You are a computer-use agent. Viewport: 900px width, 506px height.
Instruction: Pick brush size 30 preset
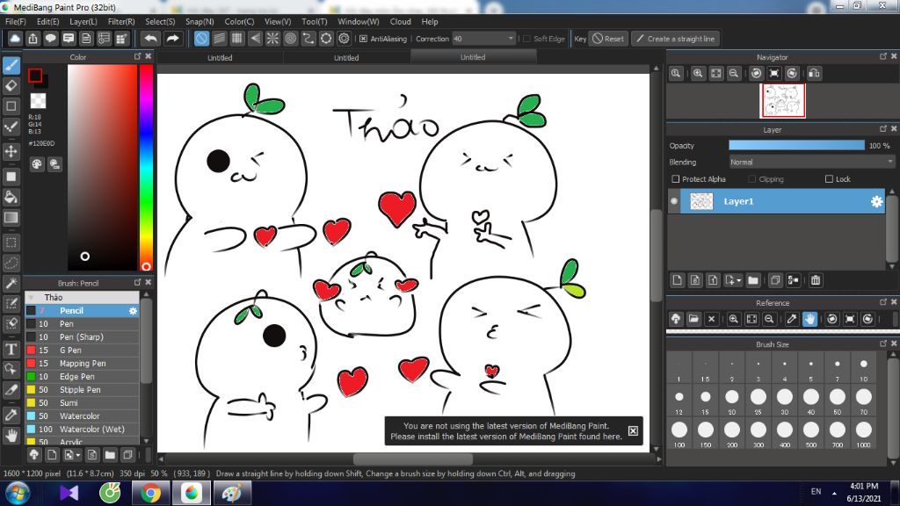(x=784, y=401)
